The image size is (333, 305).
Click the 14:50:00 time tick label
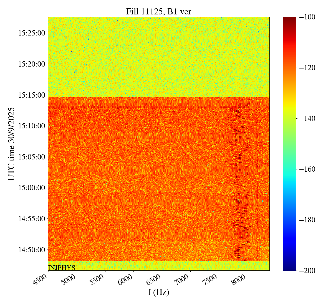tap(32, 250)
